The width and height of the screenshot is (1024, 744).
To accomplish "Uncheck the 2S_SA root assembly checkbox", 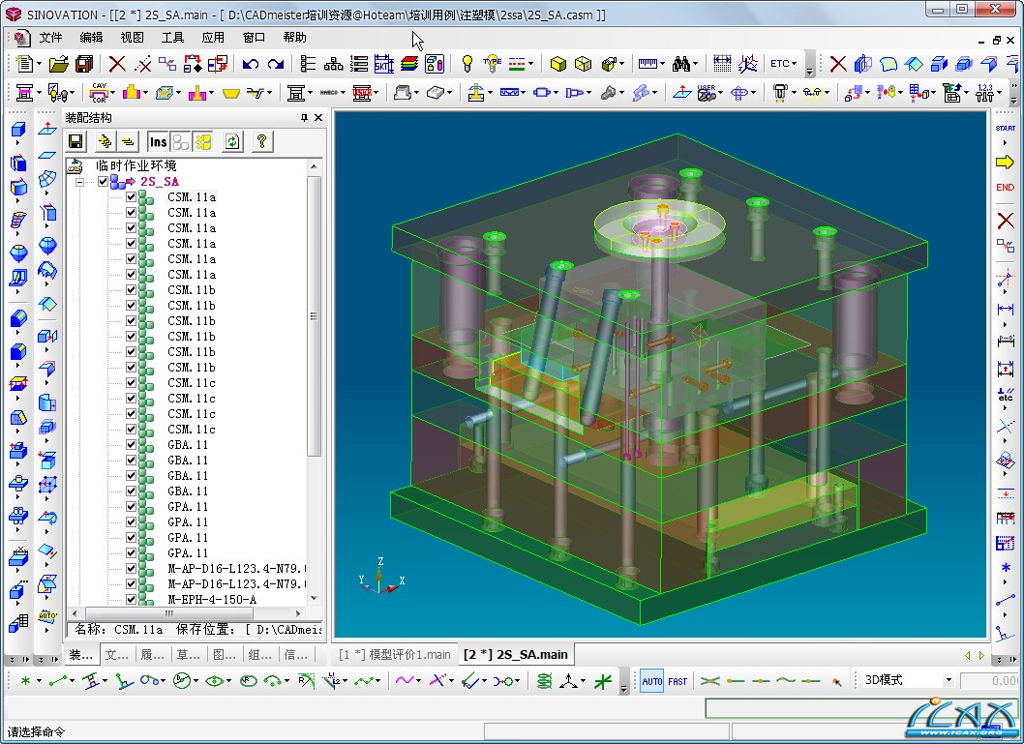I will coord(104,181).
